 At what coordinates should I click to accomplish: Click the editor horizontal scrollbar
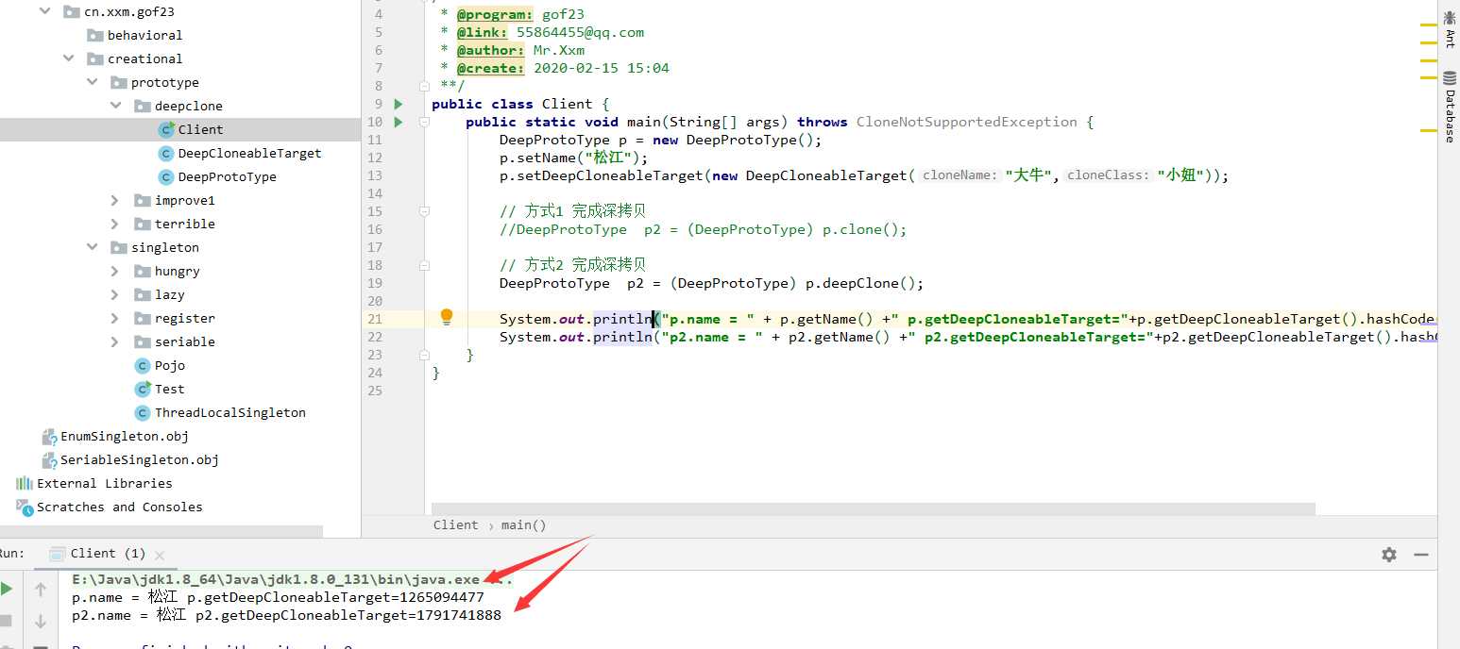pyautogui.click(x=874, y=508)
